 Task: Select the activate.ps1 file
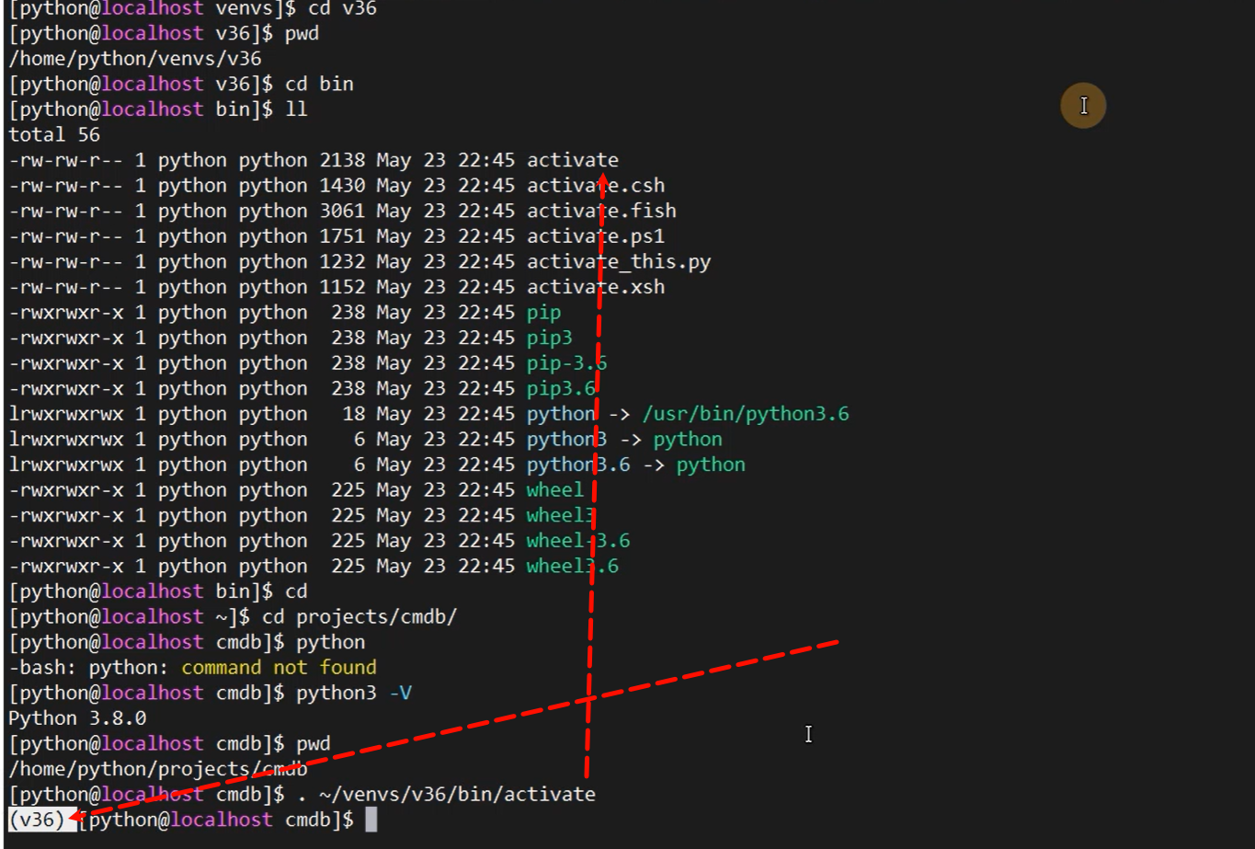pyautogui.click(x=598, y=235)
